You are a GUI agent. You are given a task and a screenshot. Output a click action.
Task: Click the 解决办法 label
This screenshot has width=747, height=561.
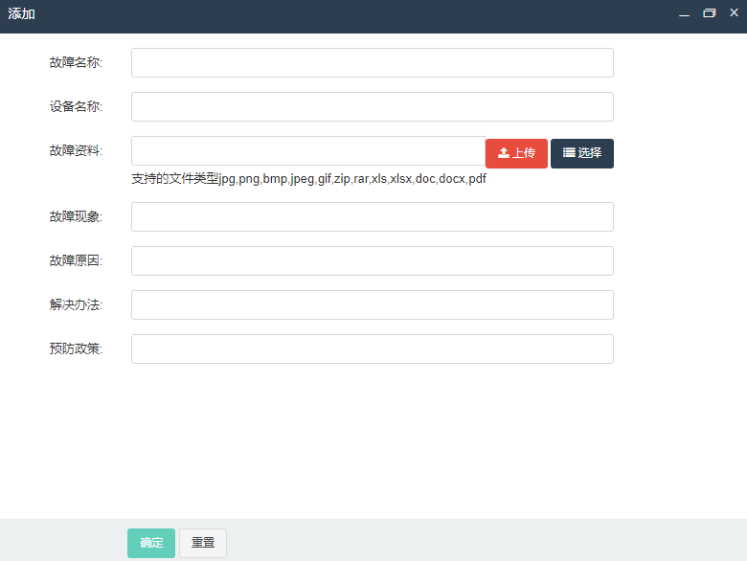pos(76,304)
